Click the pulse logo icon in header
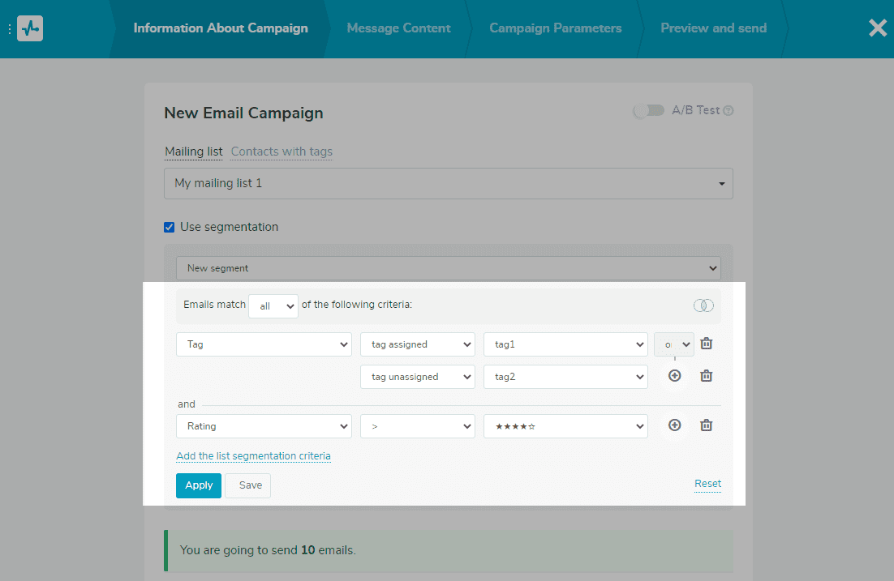Viewport: 894px width, 581px height. [x=30, y=28]
